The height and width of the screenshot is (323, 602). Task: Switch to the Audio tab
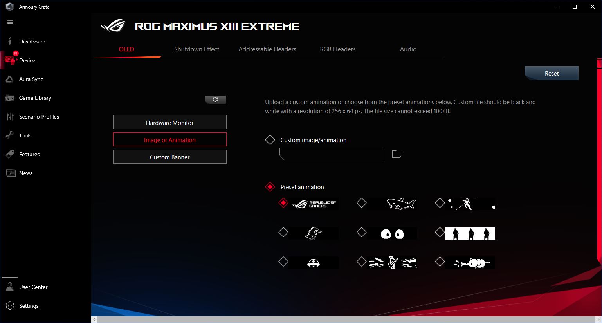point(408,49)
